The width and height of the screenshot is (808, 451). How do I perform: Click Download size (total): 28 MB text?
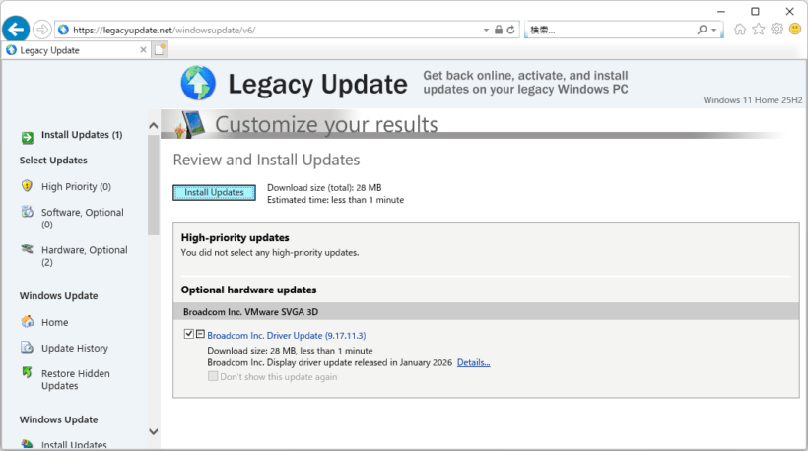pos(324,188)
